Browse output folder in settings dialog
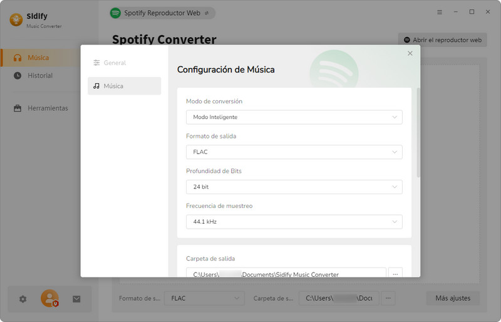 [395, 273]
